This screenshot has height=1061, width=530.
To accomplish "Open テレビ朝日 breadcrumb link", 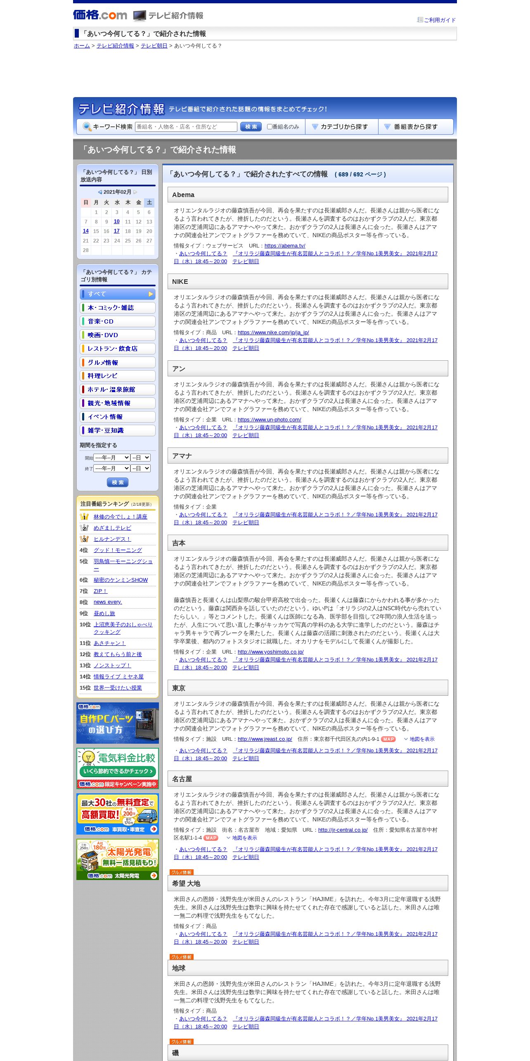I will [154, 46].
